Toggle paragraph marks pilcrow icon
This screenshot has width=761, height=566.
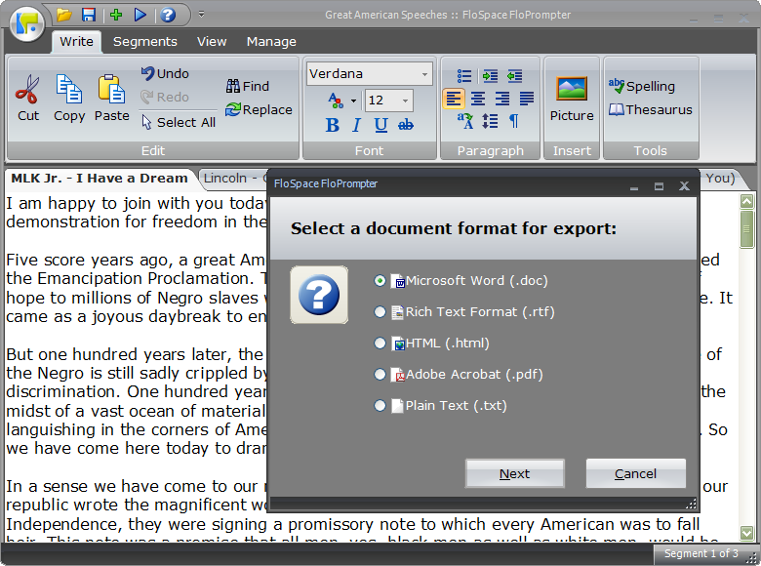pyautogui.click(x=514, y=121)
